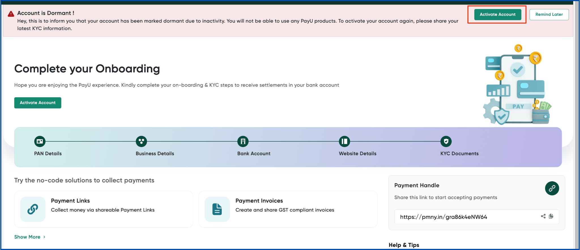Click the Payment Handle heading
The image size is (580, 250).
417,186
